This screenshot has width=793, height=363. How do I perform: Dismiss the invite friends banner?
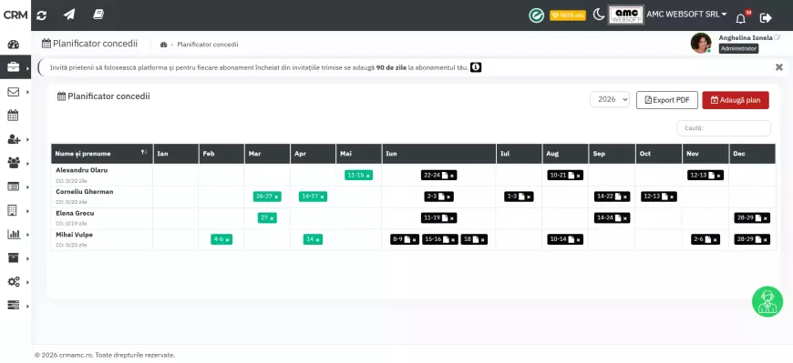click(778, 67)
